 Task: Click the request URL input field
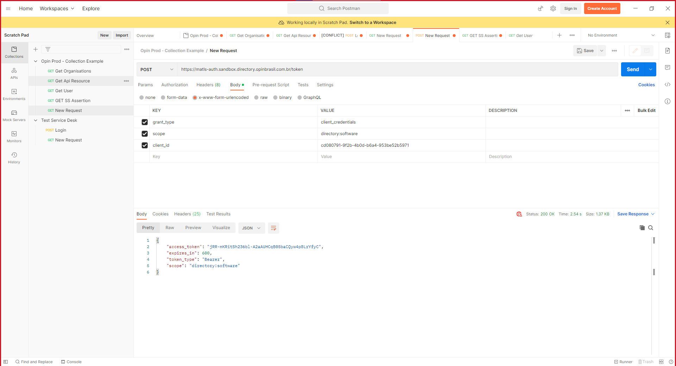398,69
